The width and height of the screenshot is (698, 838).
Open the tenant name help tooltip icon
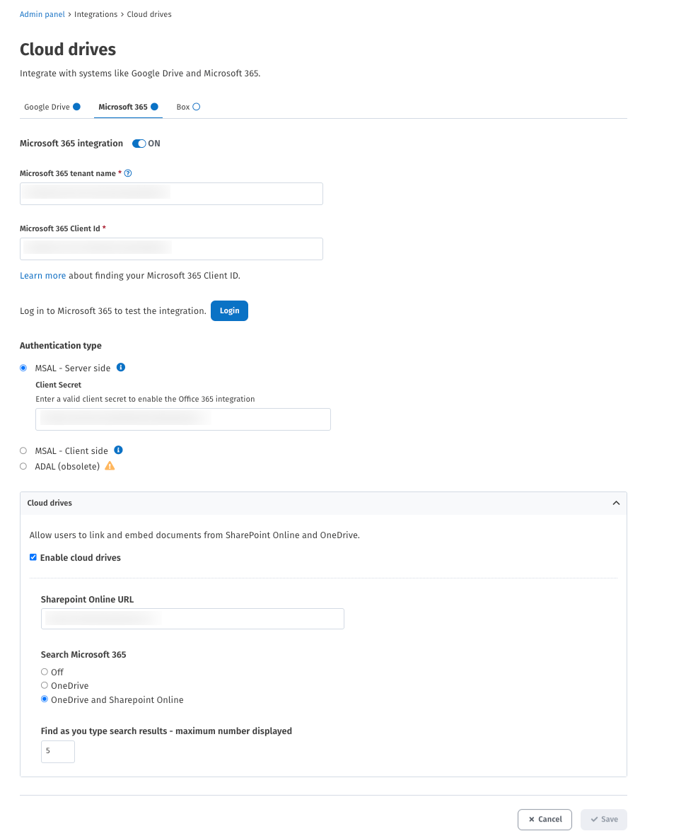128,173
